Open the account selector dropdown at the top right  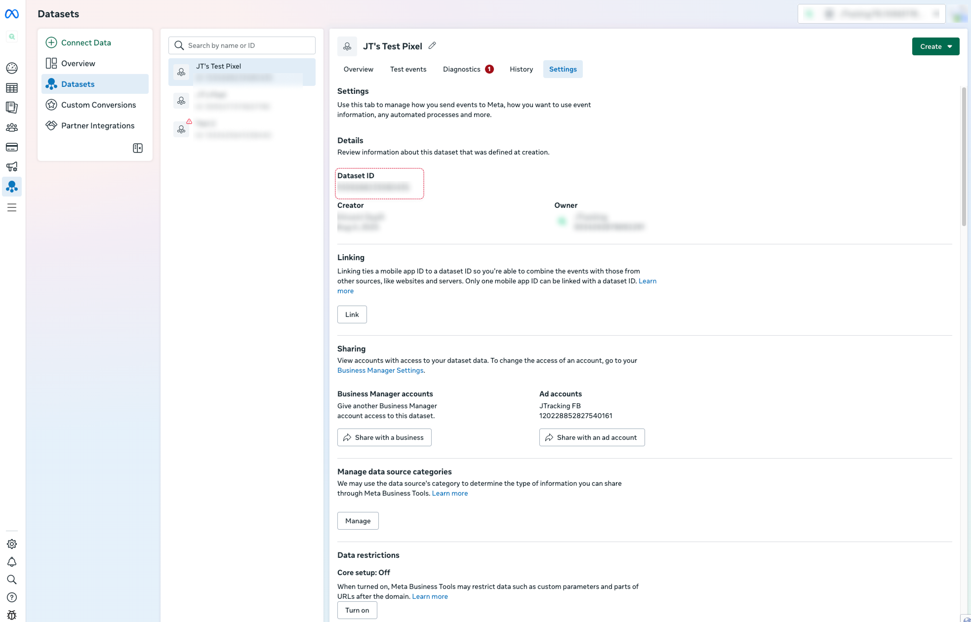pos(871,14)
